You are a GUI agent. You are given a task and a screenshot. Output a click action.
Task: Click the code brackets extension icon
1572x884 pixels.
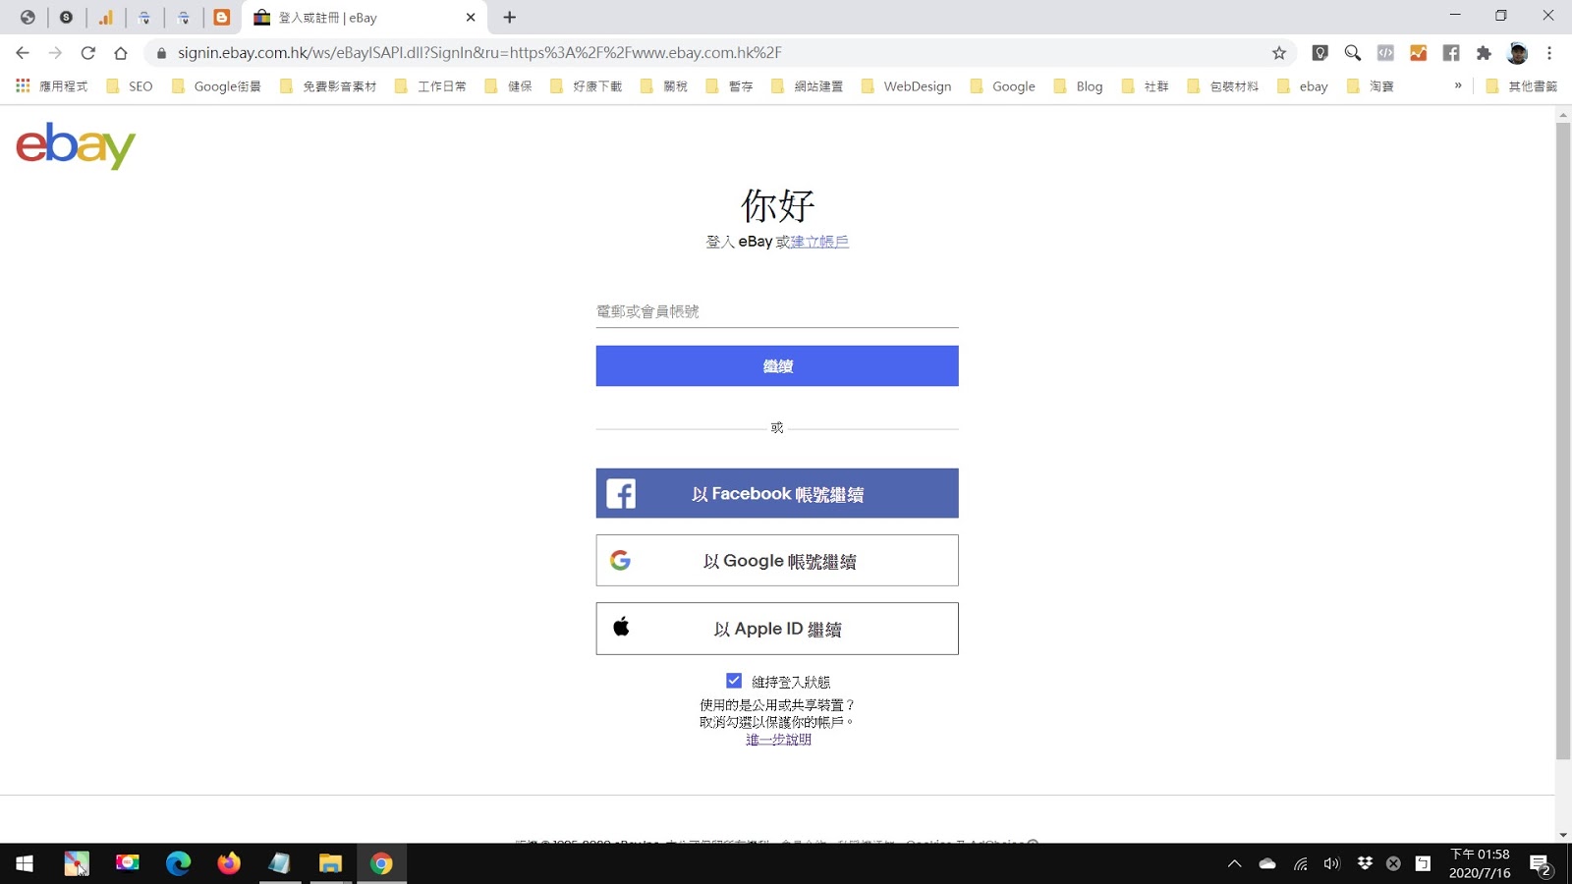pyautogui.click(x=1385, y=53)
